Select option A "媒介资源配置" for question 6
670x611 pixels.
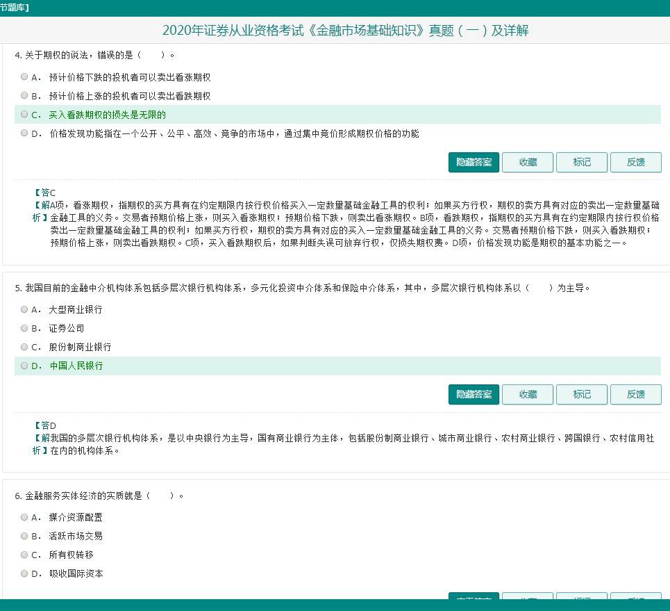click(24, 517)
